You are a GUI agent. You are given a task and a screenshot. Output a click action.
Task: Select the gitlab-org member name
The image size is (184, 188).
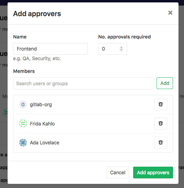coord(41,104)
